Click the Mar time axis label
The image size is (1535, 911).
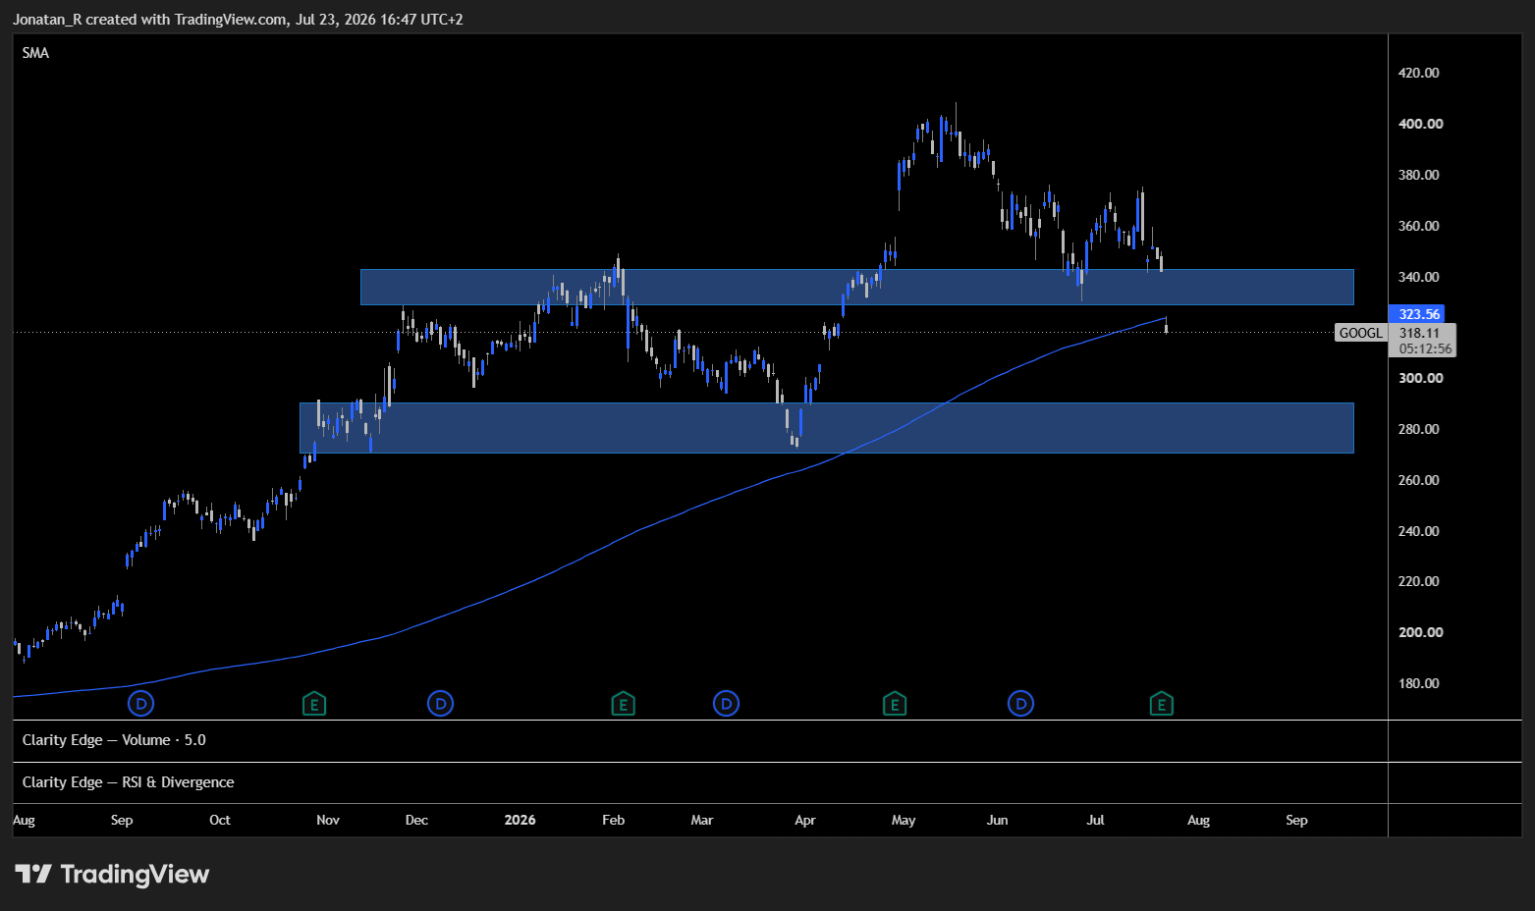(701, 820)
